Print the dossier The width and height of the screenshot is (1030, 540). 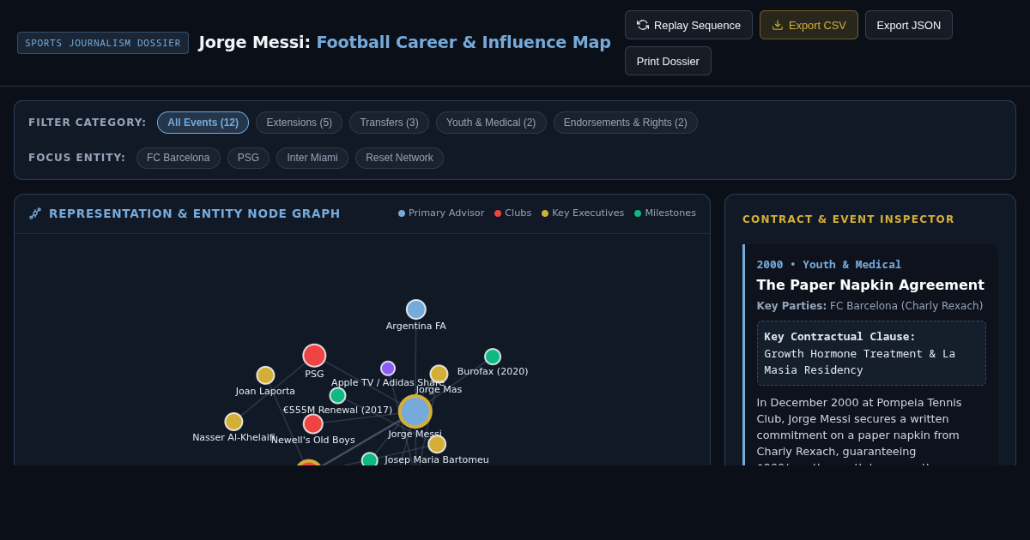(x=668, y=61)
